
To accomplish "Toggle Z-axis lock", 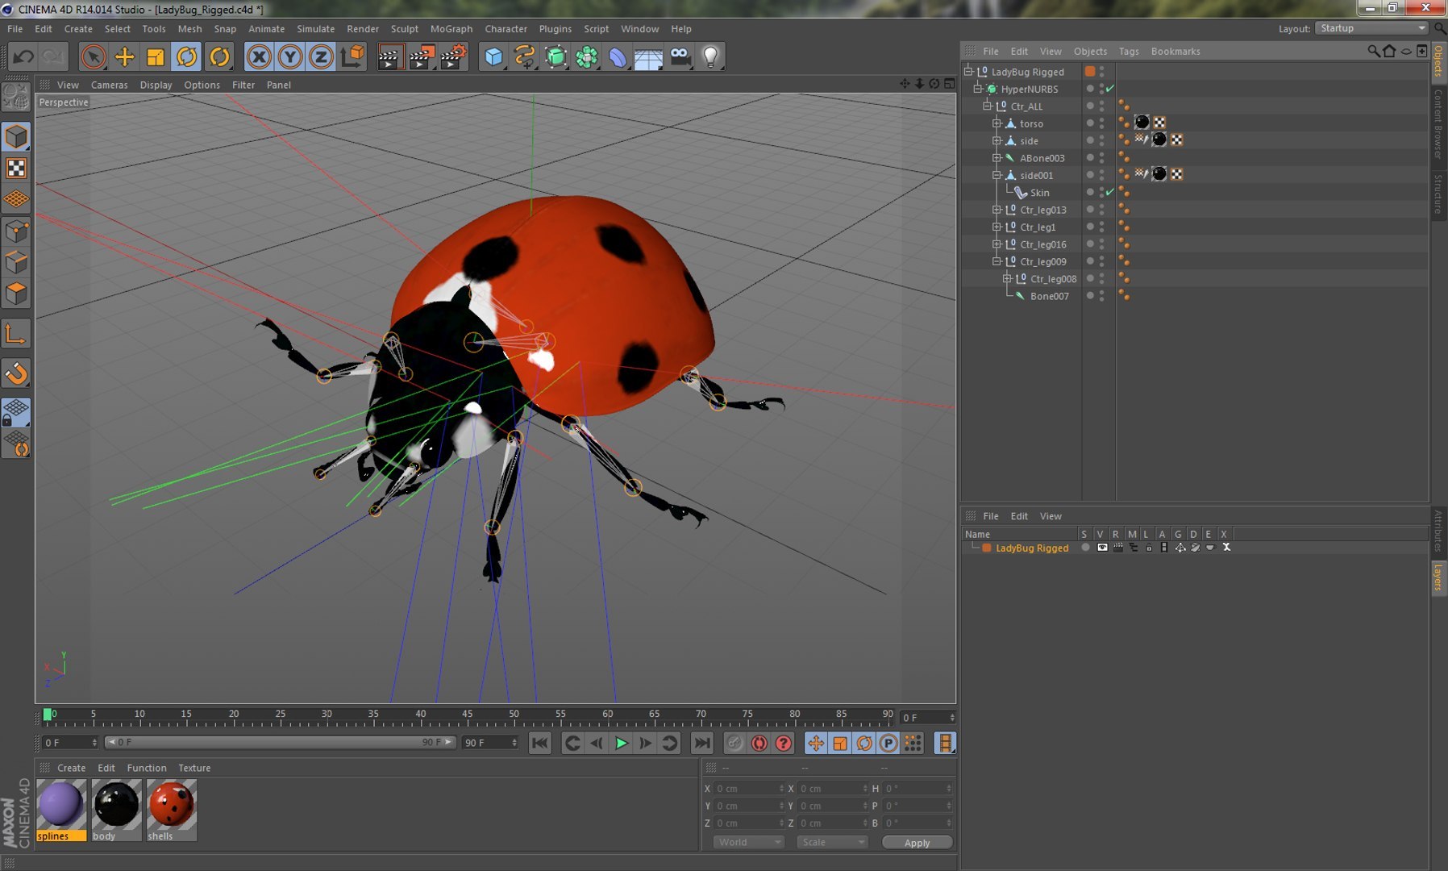I will [x=321, y=56].
